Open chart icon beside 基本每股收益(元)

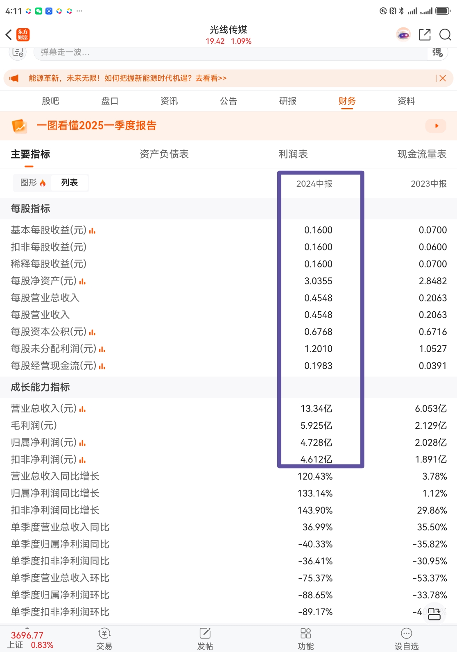click(92, 231)
